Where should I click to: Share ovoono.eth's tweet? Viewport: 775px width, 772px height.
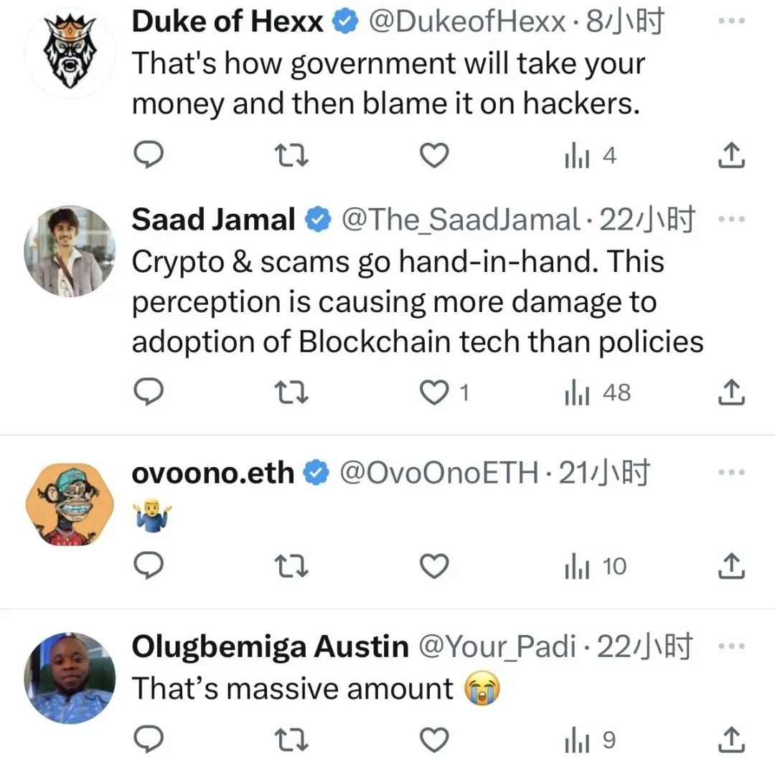coord(731,567)
